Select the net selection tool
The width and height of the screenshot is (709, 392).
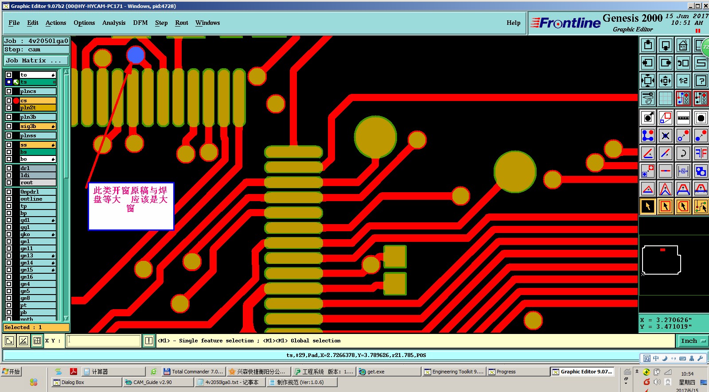pos(701,206)
